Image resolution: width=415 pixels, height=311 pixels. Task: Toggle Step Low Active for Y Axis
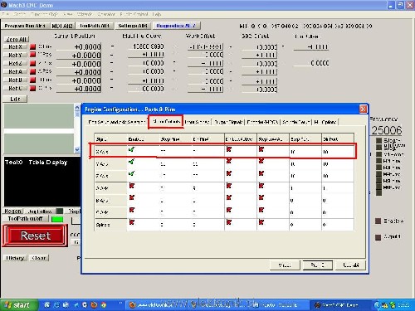coord(261,161)
